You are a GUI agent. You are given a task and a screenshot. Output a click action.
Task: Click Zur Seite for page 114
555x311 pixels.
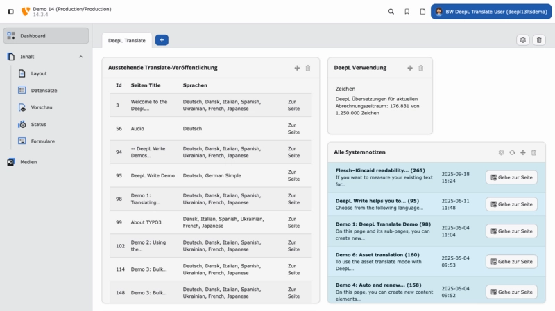(x=293, y=269)
